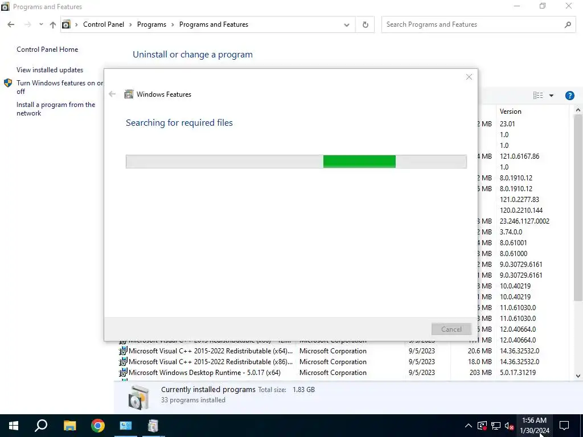Open Install a program from the network

56,109
